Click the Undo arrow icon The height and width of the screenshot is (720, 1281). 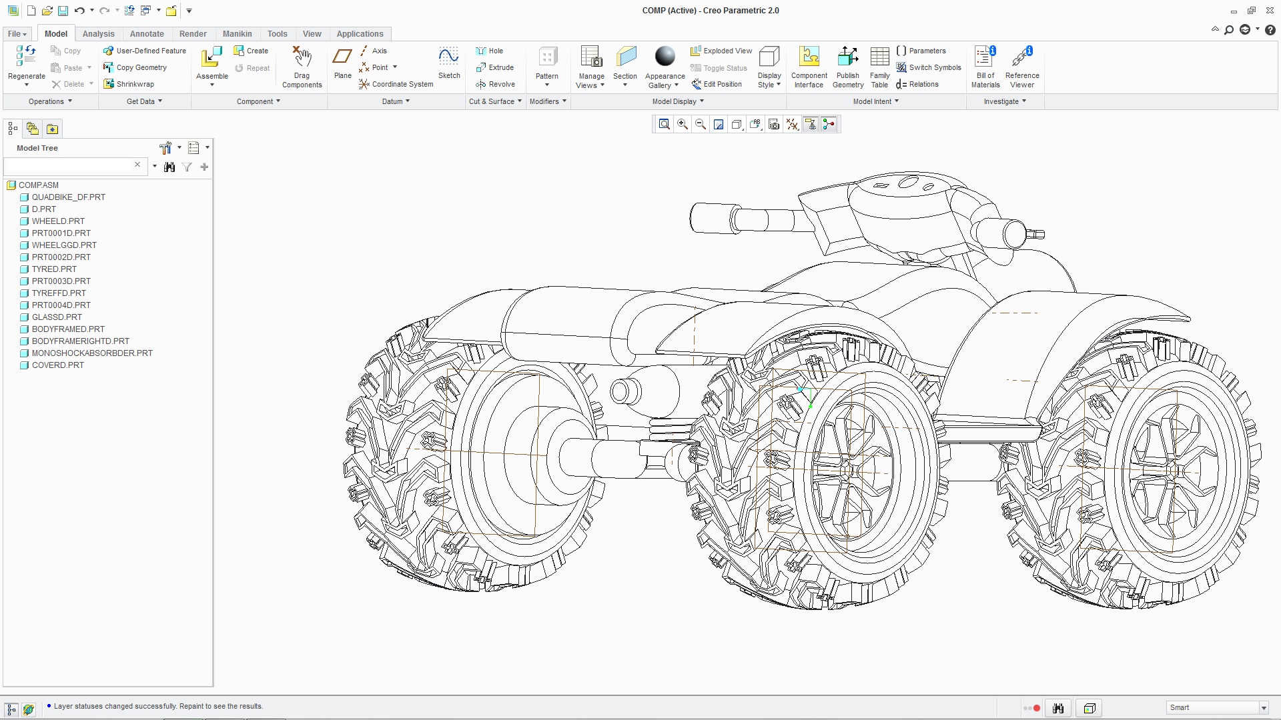[x=79, y=11]
